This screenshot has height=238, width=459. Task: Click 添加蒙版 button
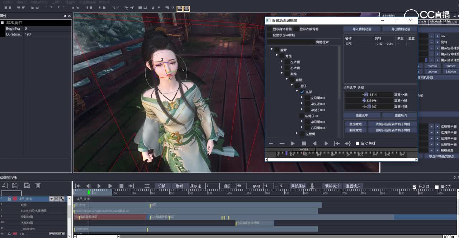tap(355, 124)
